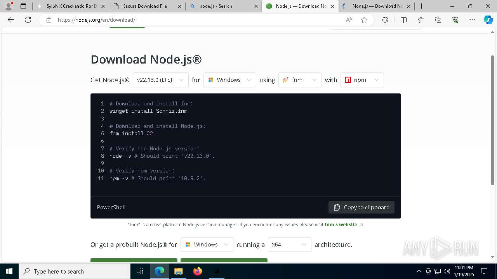497x279 pixels.
Task: View site information lock icon
Action: 49,20
